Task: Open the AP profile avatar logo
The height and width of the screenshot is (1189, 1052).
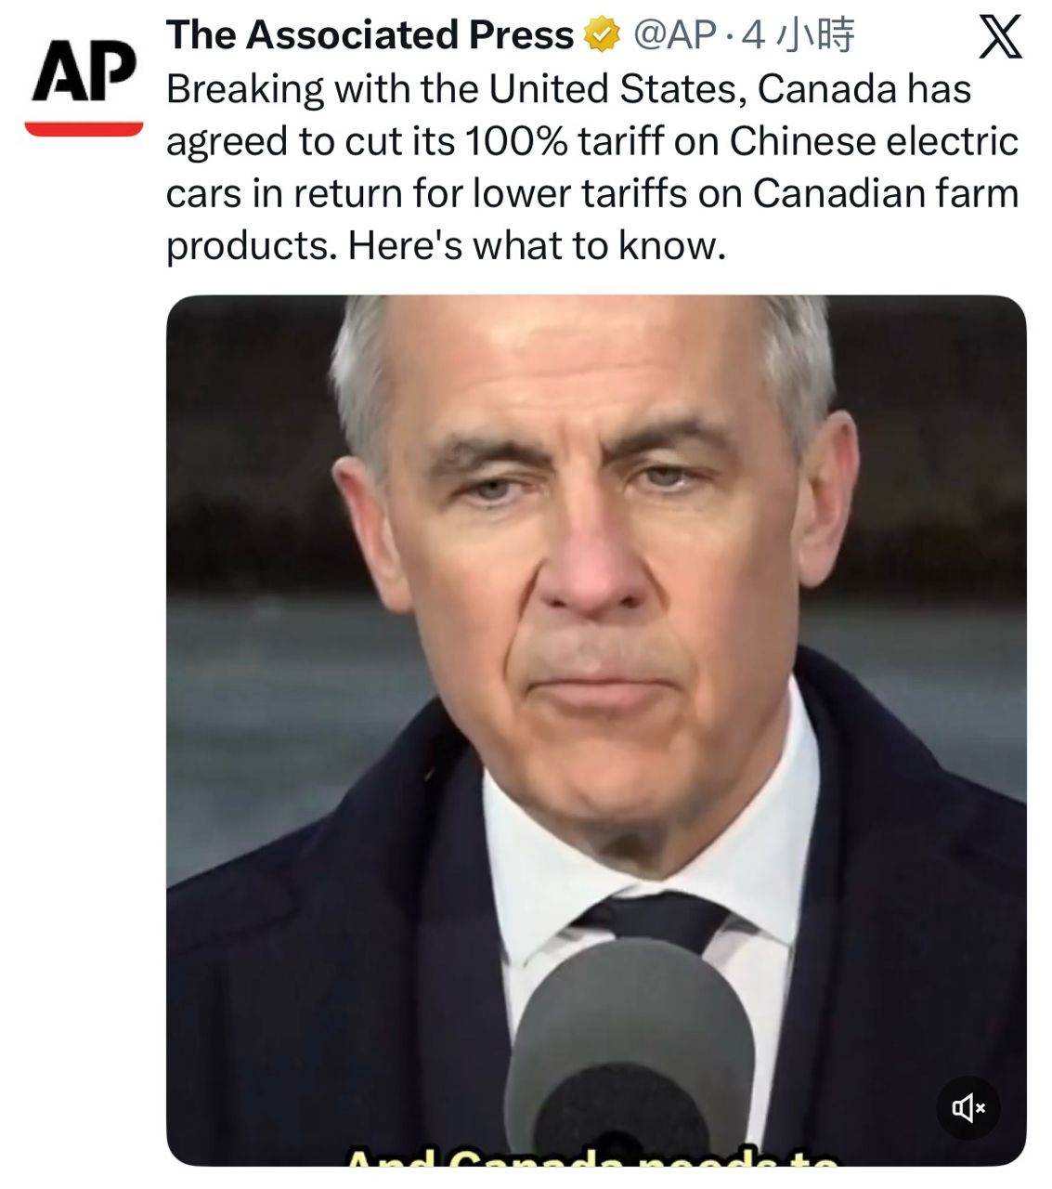Action: (84, 85)
